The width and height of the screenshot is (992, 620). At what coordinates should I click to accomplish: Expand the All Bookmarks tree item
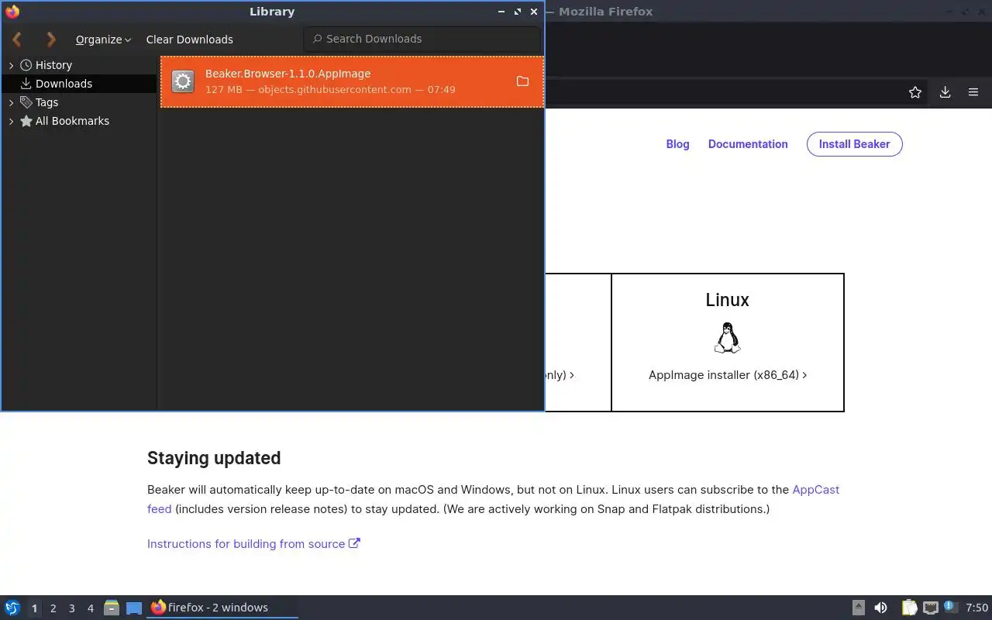11,121
